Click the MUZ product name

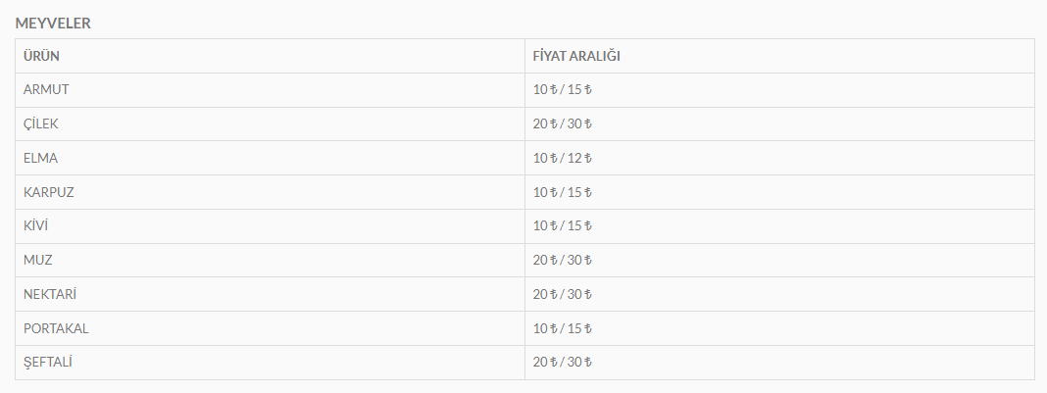pyautogui.click(x=38, y=260)
